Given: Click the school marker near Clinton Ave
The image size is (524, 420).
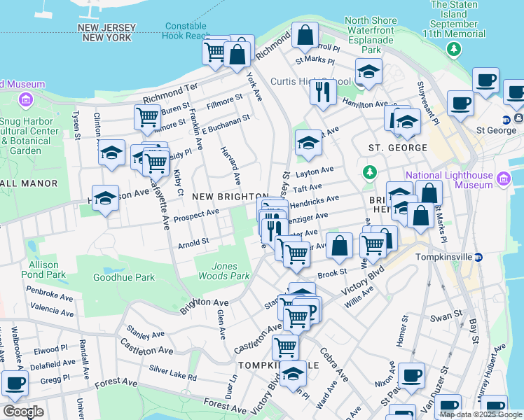Looking at the screenshot, I should (x=111, y=153).
